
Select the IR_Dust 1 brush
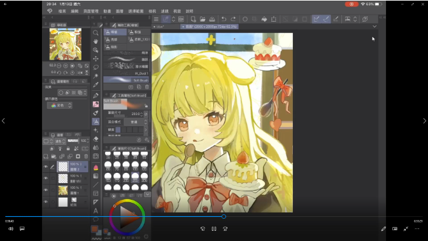pyautogui.click(x=126, y=73)
